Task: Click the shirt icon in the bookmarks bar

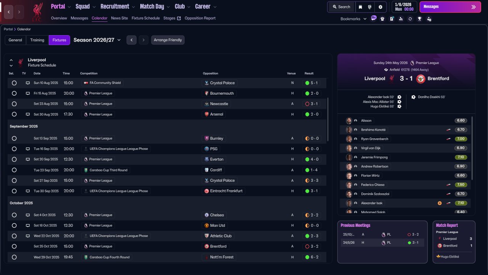Action: [382, 19]
